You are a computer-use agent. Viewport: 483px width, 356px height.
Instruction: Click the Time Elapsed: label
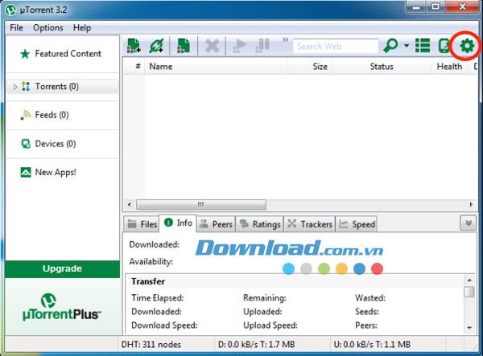pyautogui.click(x=158, y=298)
